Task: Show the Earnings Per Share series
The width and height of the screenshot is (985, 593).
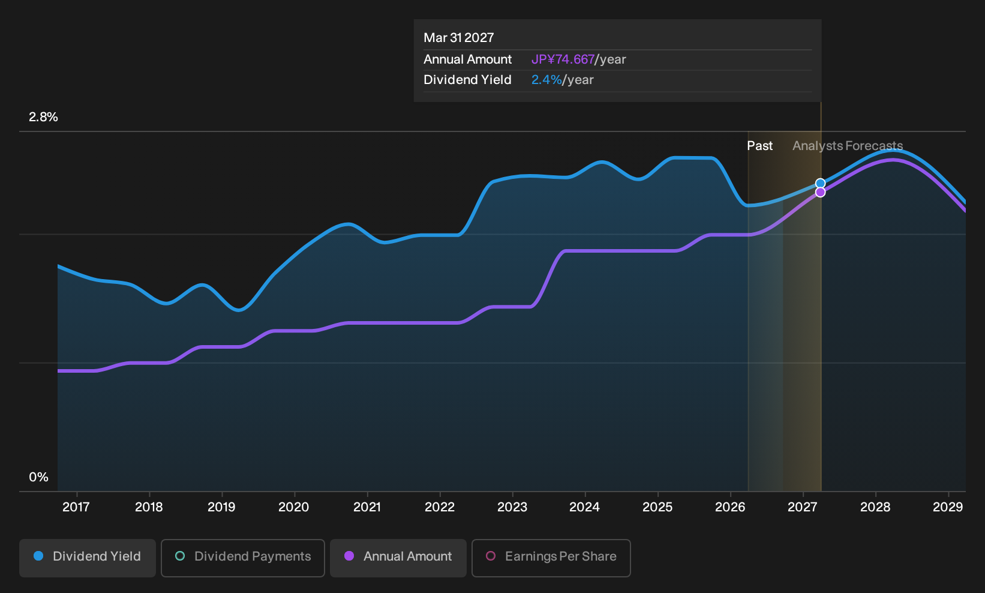Action: pos(551,558)
